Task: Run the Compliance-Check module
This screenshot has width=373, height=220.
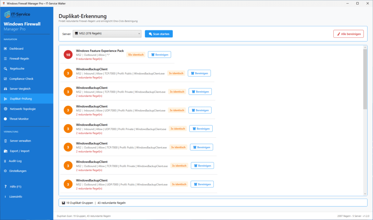Action: click(x=22, y=78)
